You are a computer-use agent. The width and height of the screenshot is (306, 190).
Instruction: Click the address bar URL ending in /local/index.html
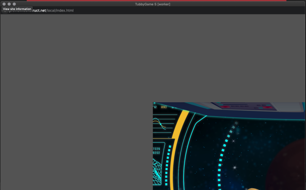[41, 11]
